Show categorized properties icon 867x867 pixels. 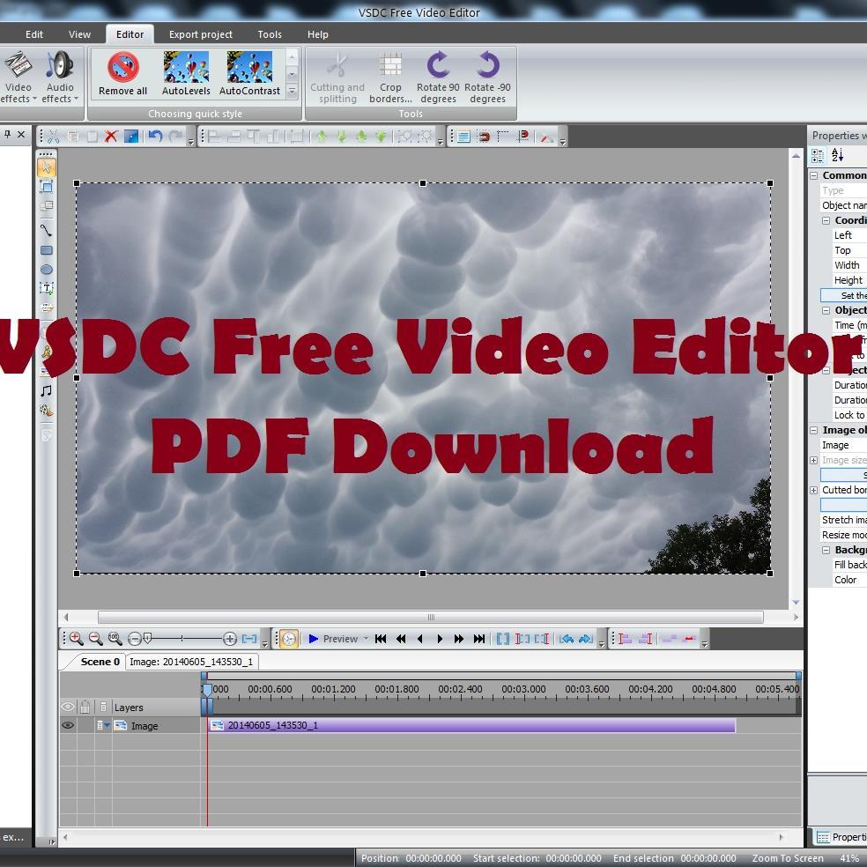[818, 155]
